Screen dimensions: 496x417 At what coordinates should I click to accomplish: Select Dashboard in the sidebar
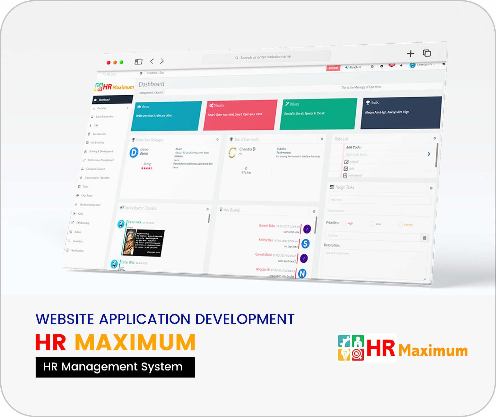point(112,100)
